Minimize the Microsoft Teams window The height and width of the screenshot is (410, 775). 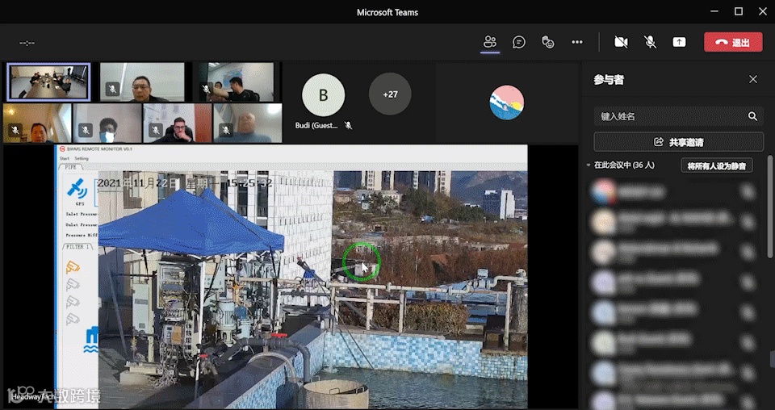click(714, 11)
